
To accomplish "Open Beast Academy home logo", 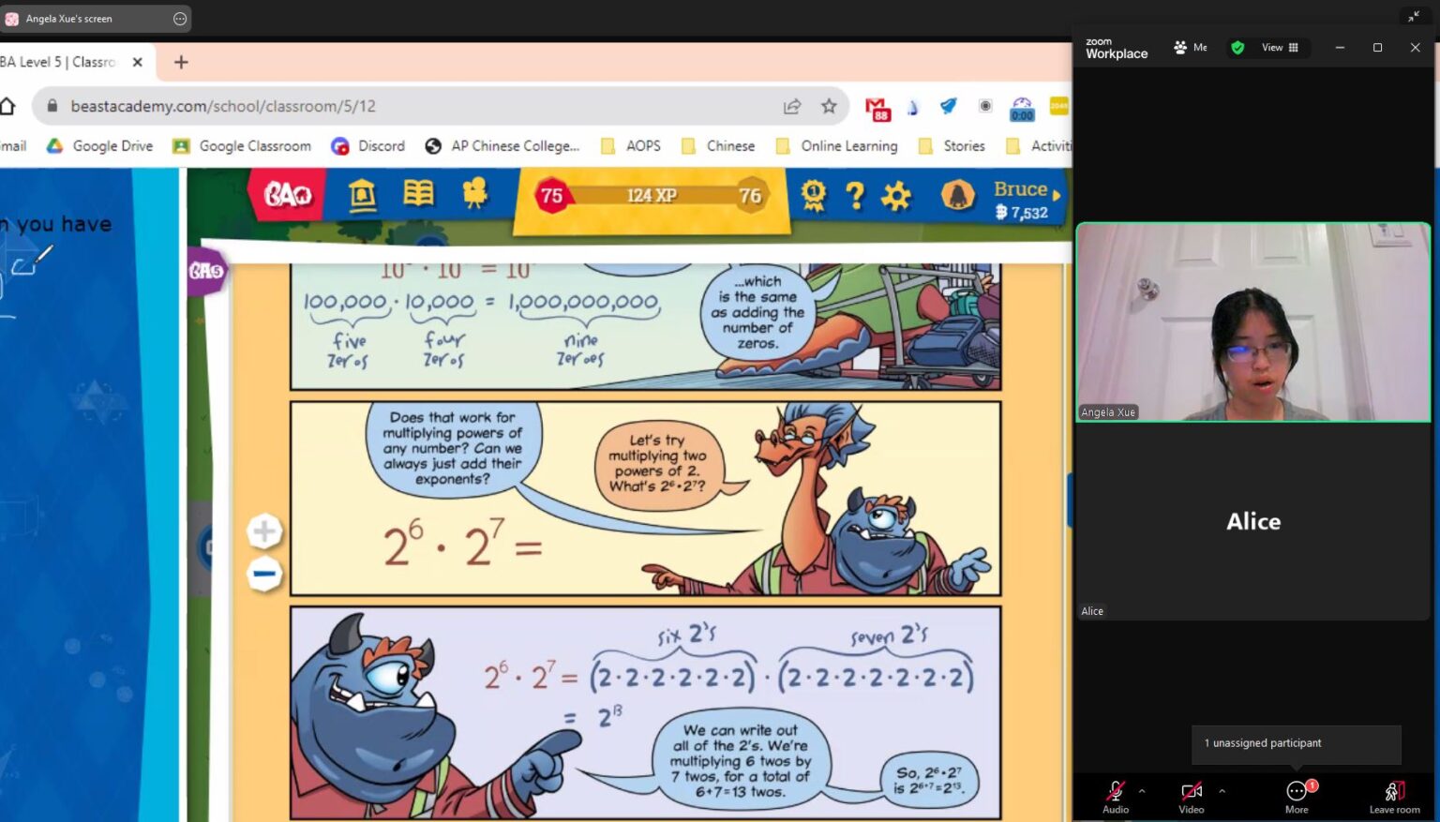I will tap(288, 194).
